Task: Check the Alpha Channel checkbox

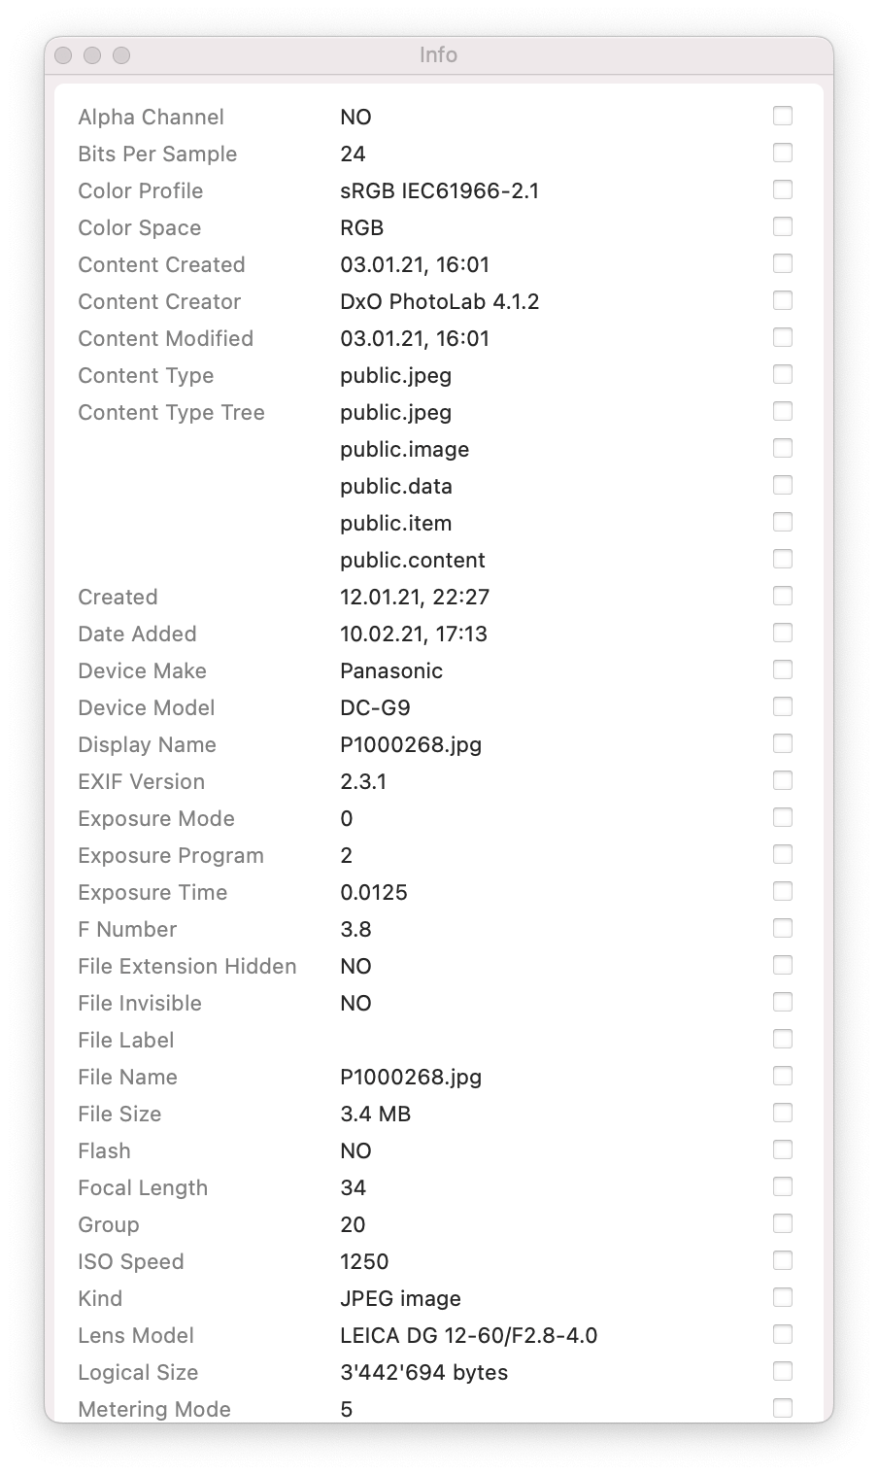Action: [782, 116]
